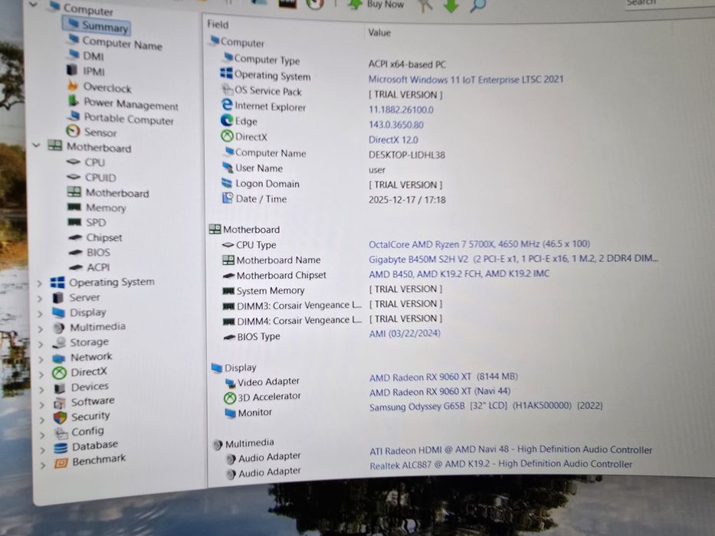This screenshot has height=536, width=715.
Task: Click the Power Management icon
Action: (73, 101)
